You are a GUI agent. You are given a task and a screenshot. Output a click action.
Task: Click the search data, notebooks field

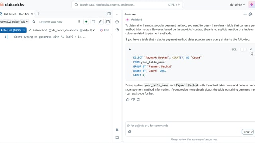click(127, 5)
